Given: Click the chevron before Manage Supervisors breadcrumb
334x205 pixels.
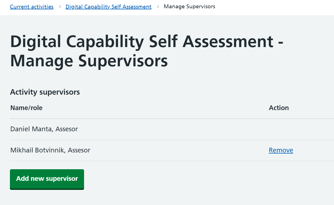Looking at the screenshot, I should coord(158,7).
